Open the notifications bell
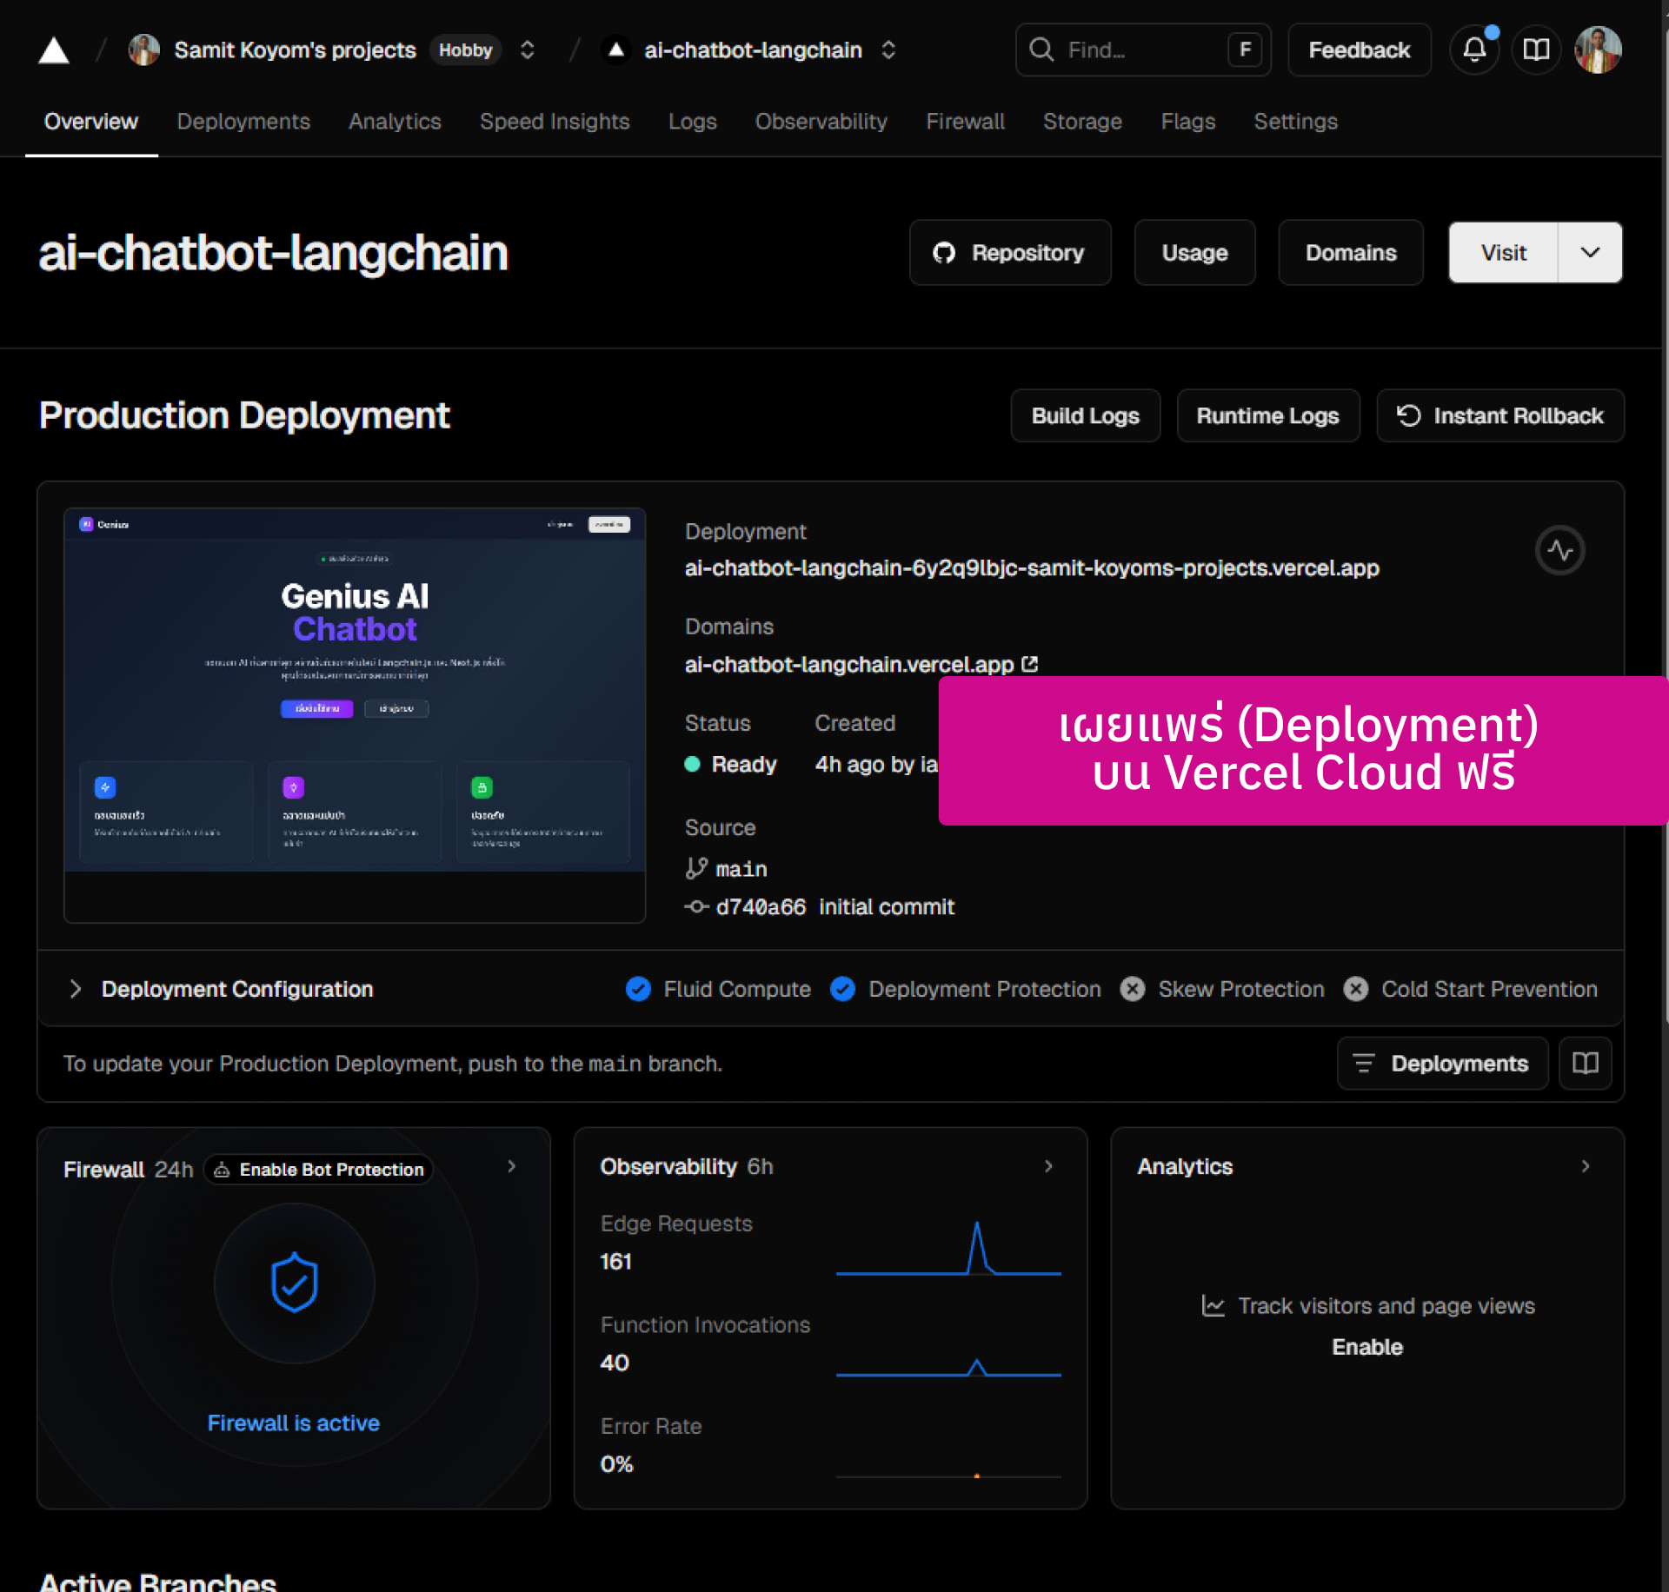This screenshot has height=1592, width=1669. click(1474, 50)
